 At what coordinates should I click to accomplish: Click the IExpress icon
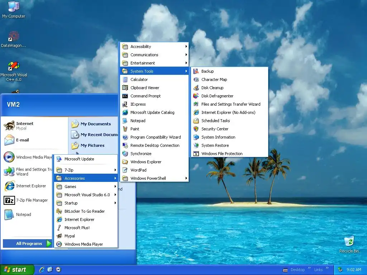pos(125,104)
